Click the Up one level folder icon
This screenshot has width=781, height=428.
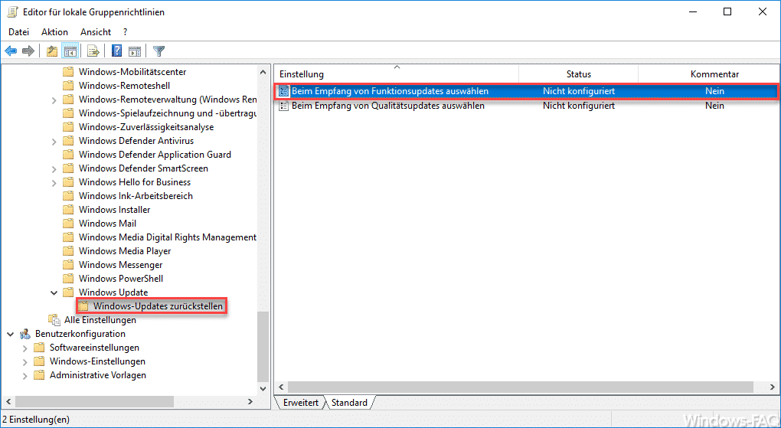(x=52, y=51)
